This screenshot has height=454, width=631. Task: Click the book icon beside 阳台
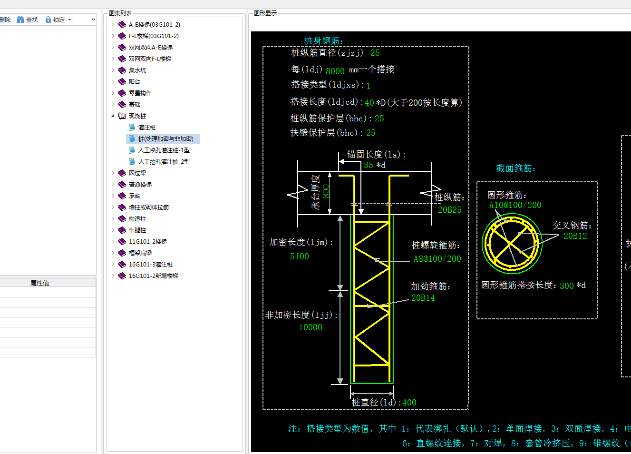[122, 81]
